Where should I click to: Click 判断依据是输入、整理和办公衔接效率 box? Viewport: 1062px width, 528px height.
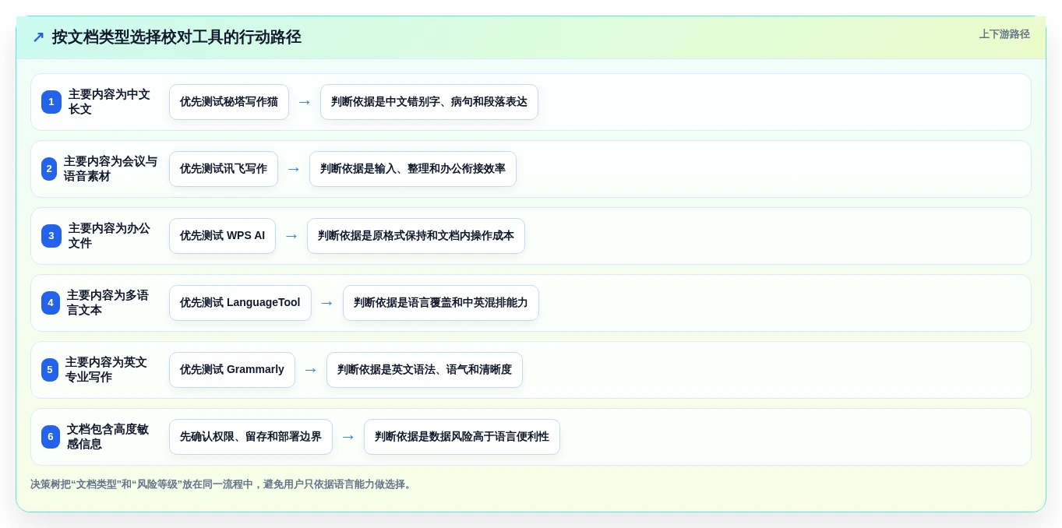coord(413,169)
